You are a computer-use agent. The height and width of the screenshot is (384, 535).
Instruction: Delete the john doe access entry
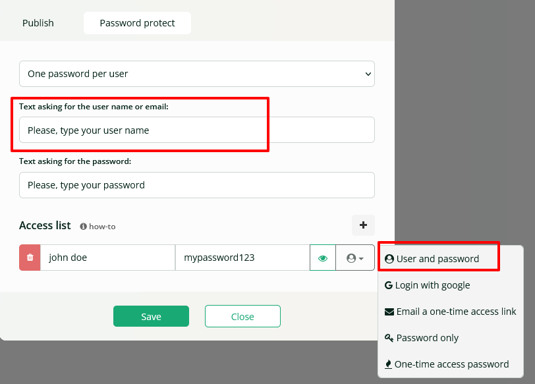29,258
